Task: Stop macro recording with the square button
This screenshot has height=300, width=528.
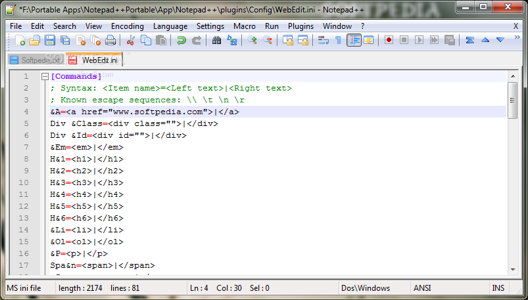Action: (404, 40)
